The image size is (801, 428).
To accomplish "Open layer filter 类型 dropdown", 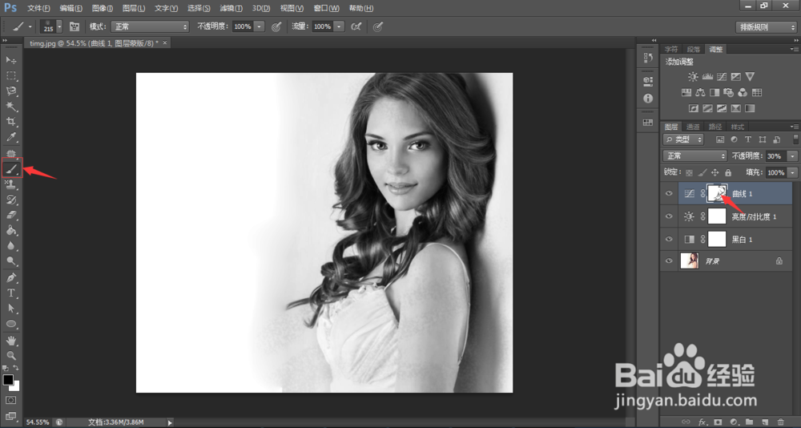I will tap(683, 139).
